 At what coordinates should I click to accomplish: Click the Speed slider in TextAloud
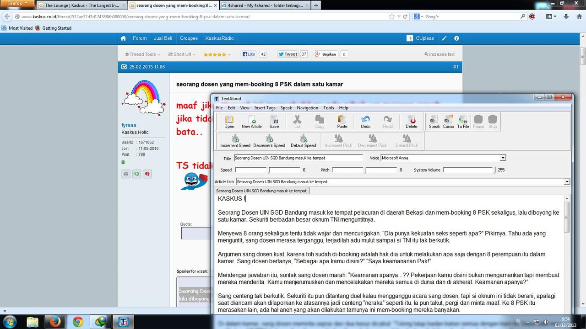(268, 170)
